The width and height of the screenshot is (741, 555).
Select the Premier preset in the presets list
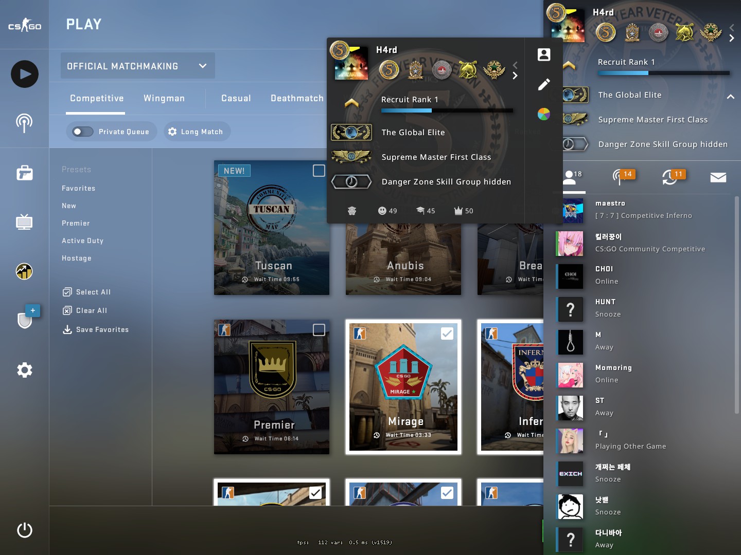coord(76,223)
